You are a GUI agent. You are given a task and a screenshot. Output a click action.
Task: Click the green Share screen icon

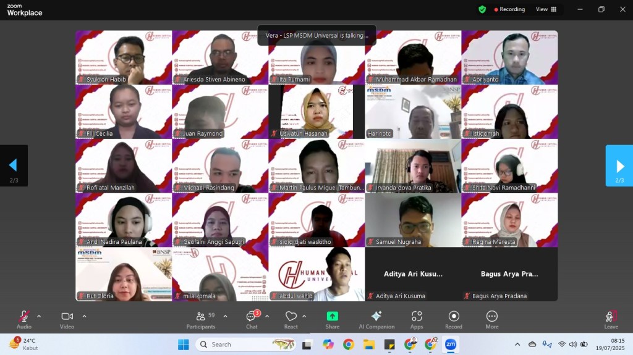point(333,316)
